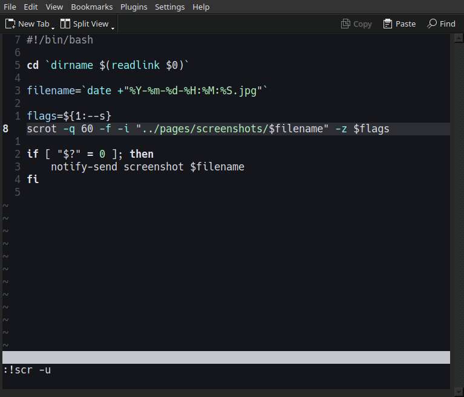Open the File menu
The height and width of the screenshot is (397, 464).
tap(10, 7)
